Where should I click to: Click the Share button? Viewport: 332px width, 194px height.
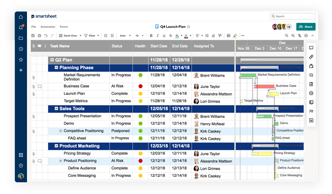pos(305,27)
